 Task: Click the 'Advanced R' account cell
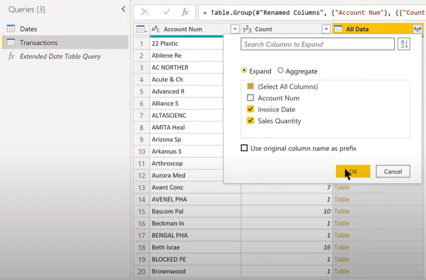pos(187,92)
